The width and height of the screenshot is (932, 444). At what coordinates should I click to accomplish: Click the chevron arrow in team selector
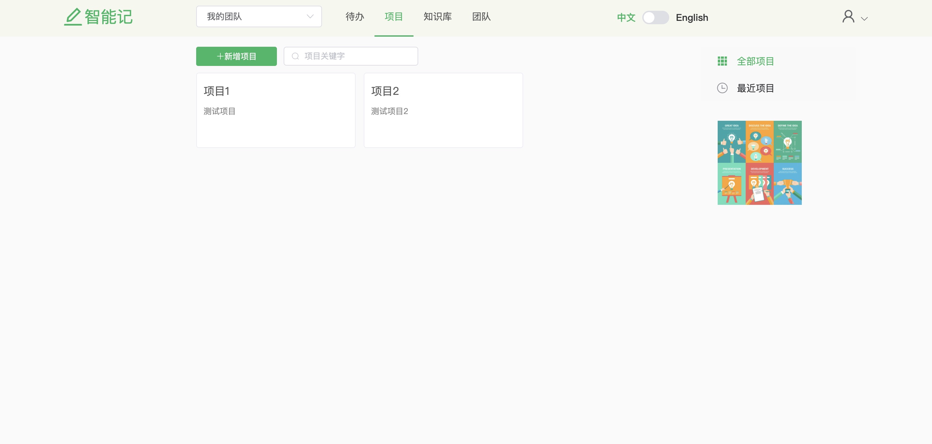point(310,16)
